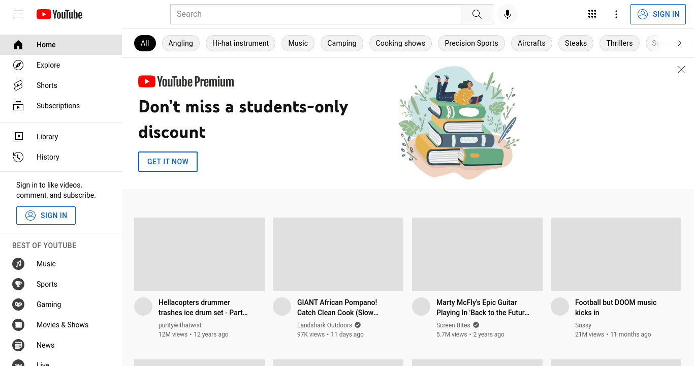Open the Landshark Outdoors channel name link
Screen dimensions: 694x366
coord(325,325)
